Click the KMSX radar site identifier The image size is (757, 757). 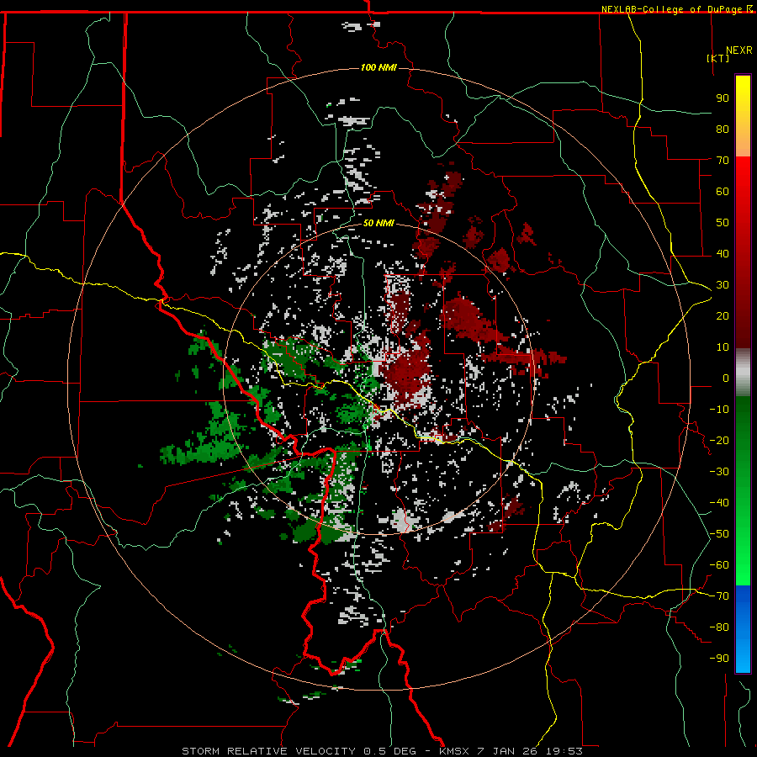click(454, 751)
